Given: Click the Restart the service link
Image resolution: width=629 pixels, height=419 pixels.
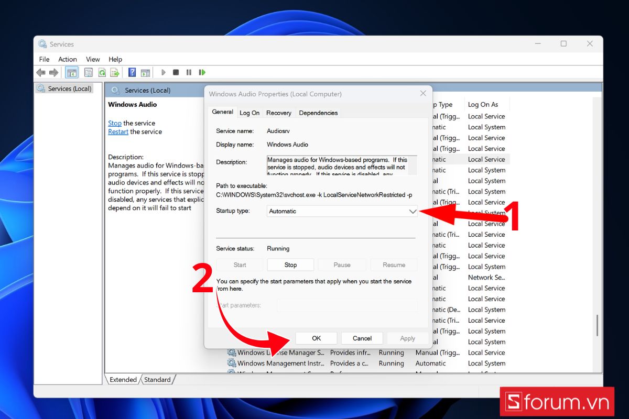Looking at the screenshot, I should tap(118, 131).
